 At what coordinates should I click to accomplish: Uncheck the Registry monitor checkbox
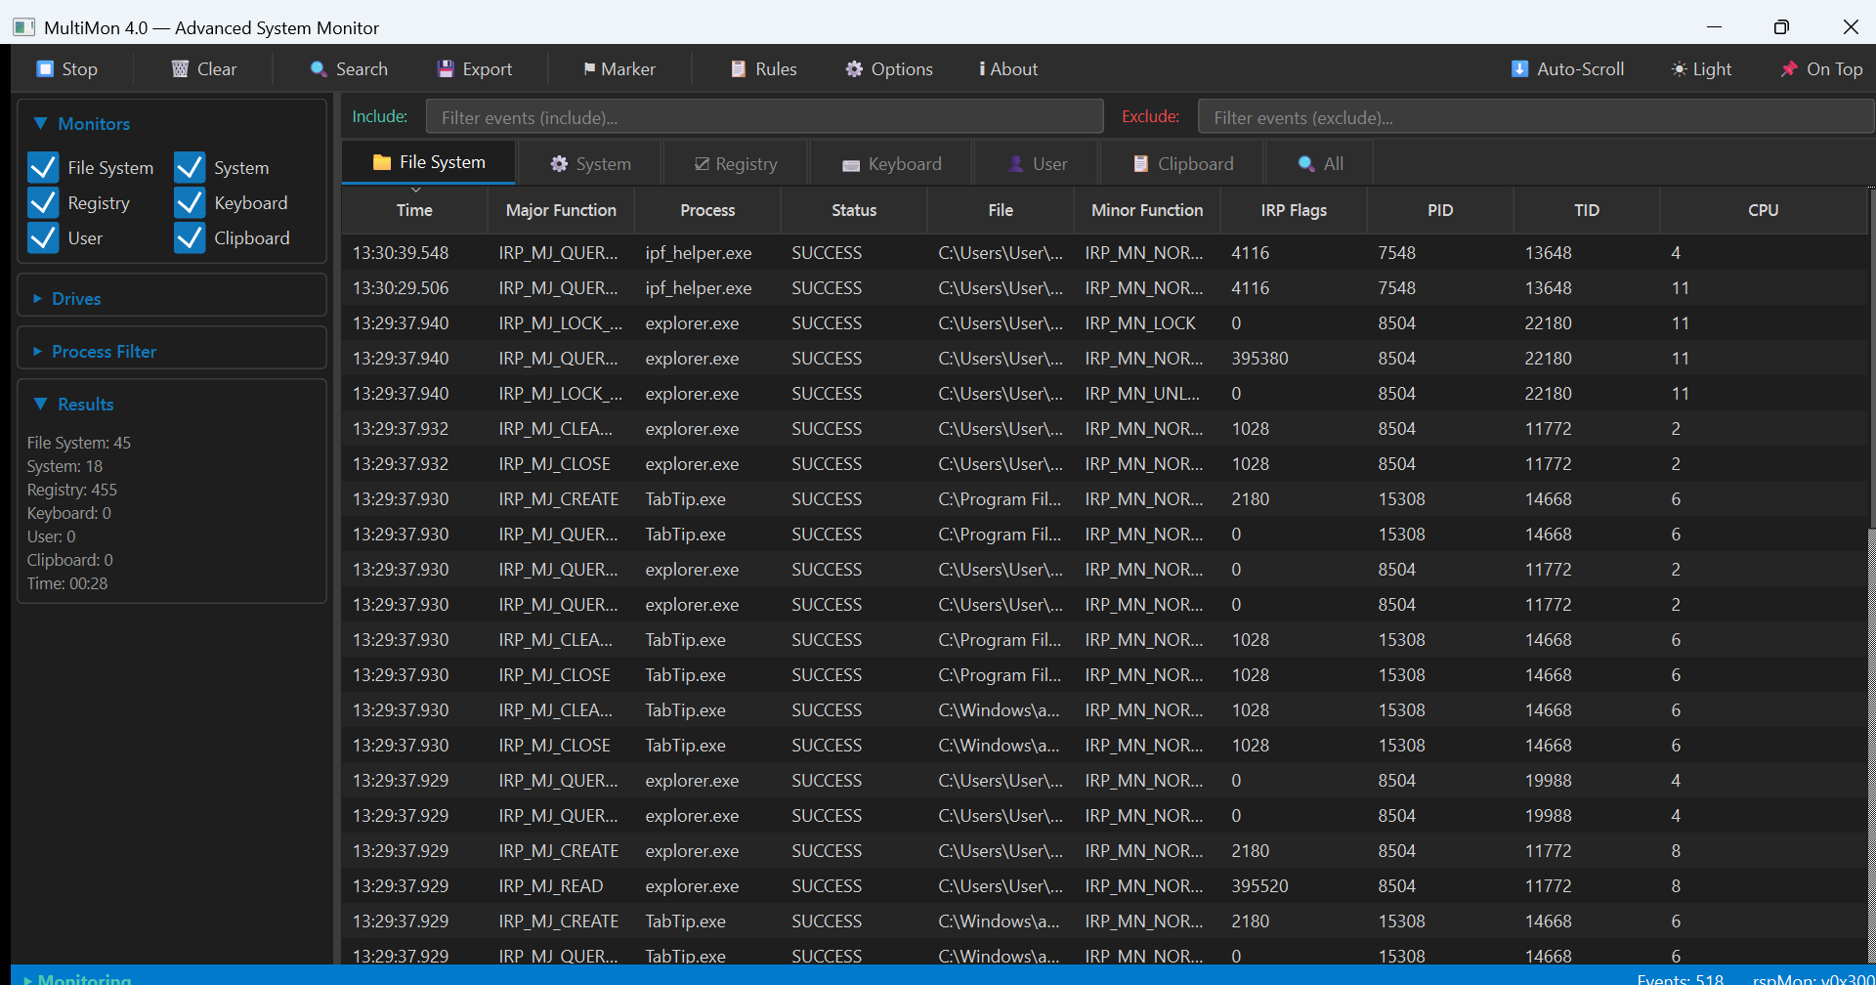tap(43, 203)
